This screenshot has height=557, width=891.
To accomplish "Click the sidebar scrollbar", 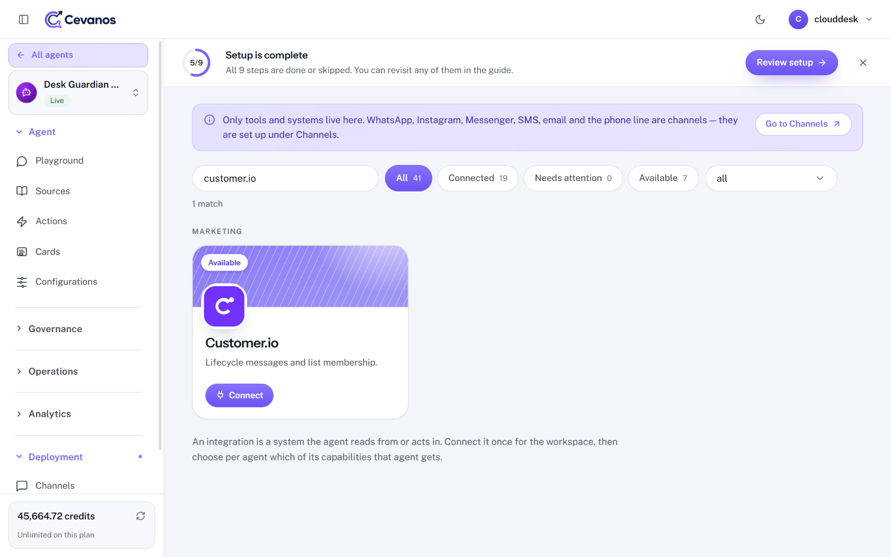I will click(x=160, y=246).
